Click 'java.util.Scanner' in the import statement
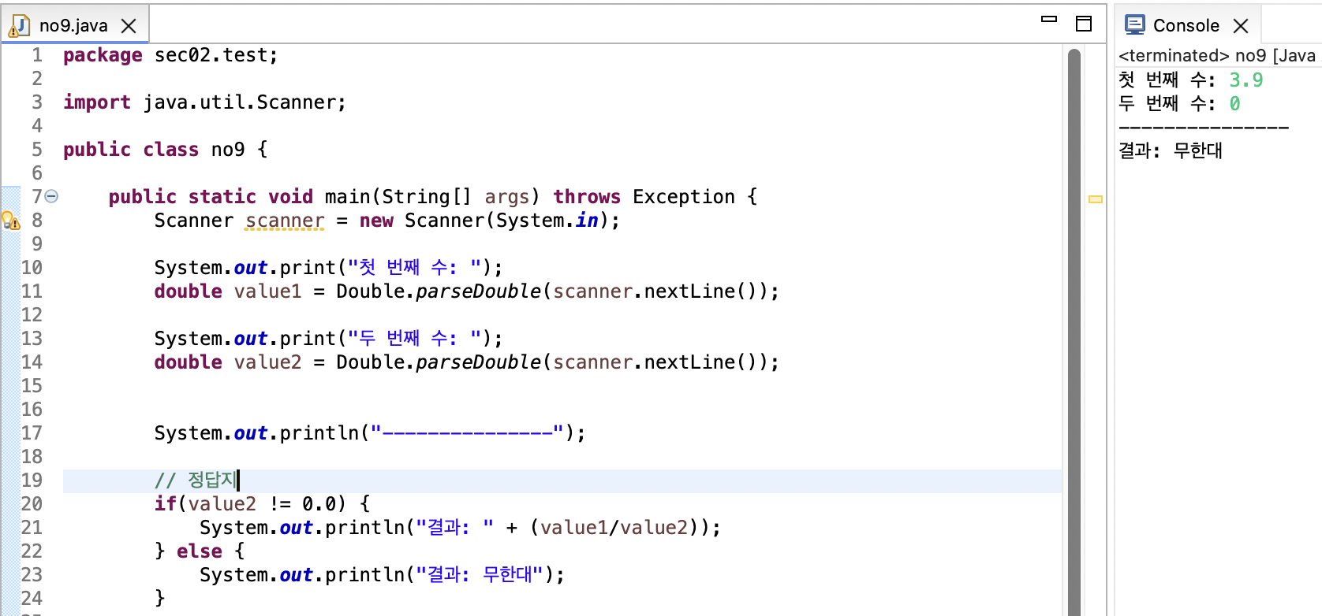 [x=239, y=102]
